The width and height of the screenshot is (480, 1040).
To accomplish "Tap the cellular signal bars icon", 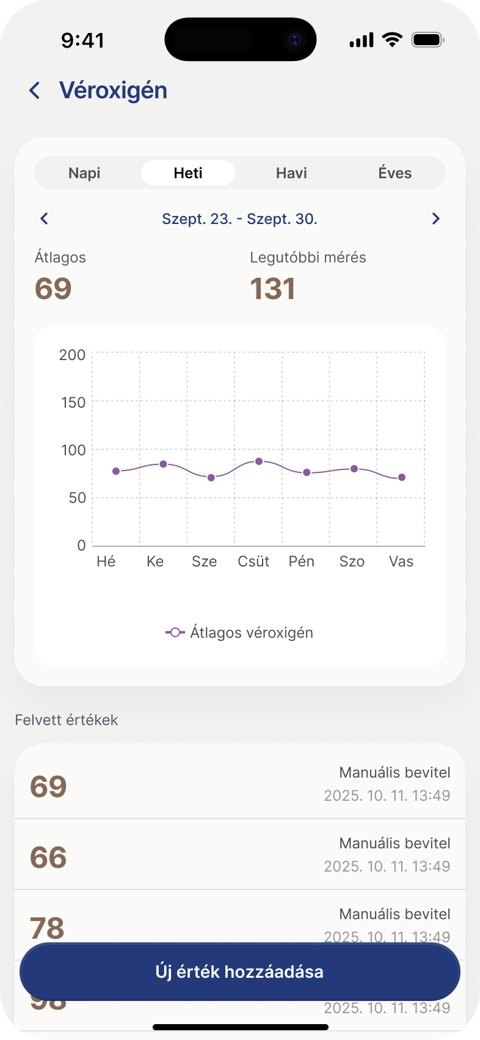I will click(361, 40).
